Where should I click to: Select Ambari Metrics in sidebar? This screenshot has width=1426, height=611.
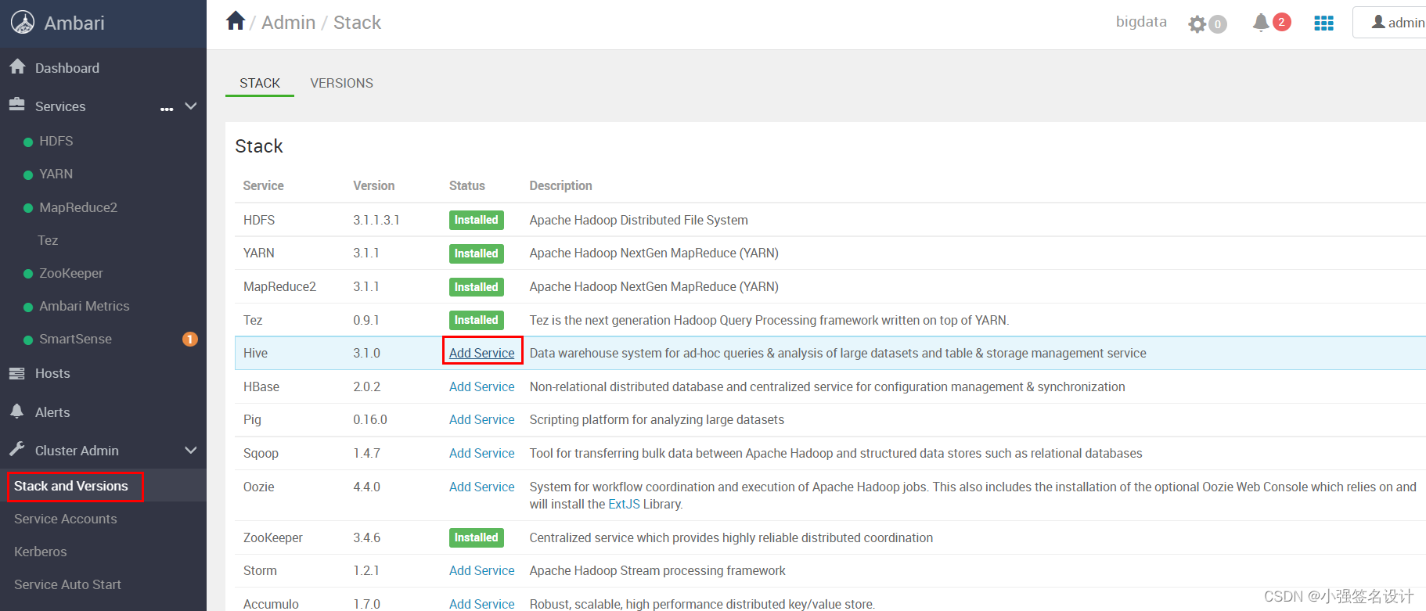85,306
